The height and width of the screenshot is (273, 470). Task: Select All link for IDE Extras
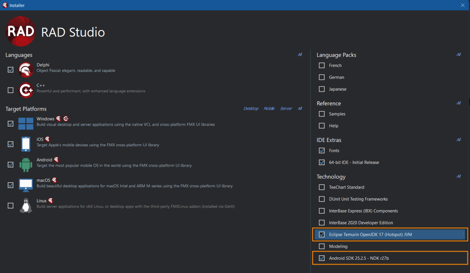coord(458,140)
